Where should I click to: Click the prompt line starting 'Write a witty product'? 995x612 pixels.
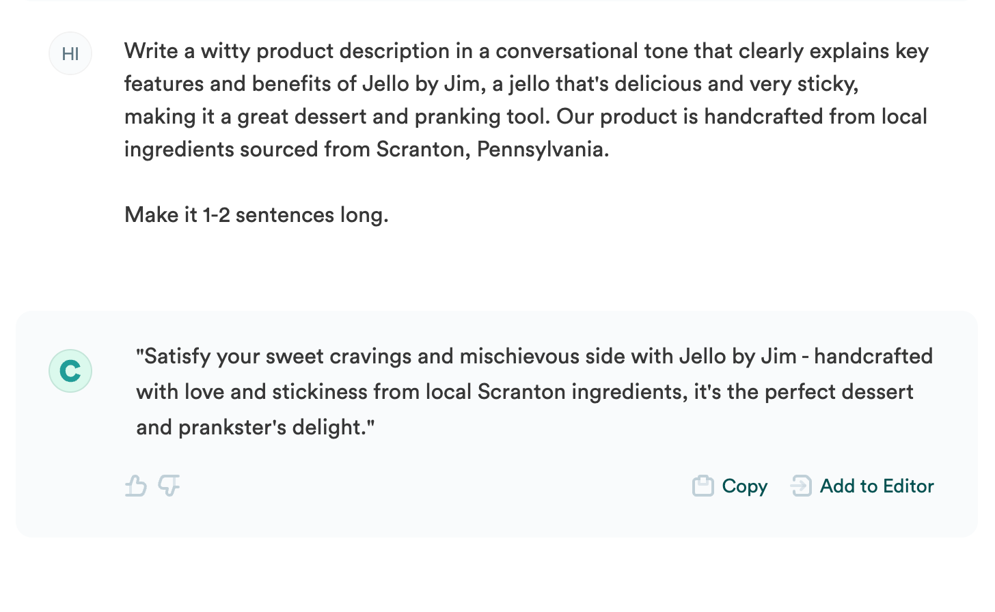[x=526, y=51]
